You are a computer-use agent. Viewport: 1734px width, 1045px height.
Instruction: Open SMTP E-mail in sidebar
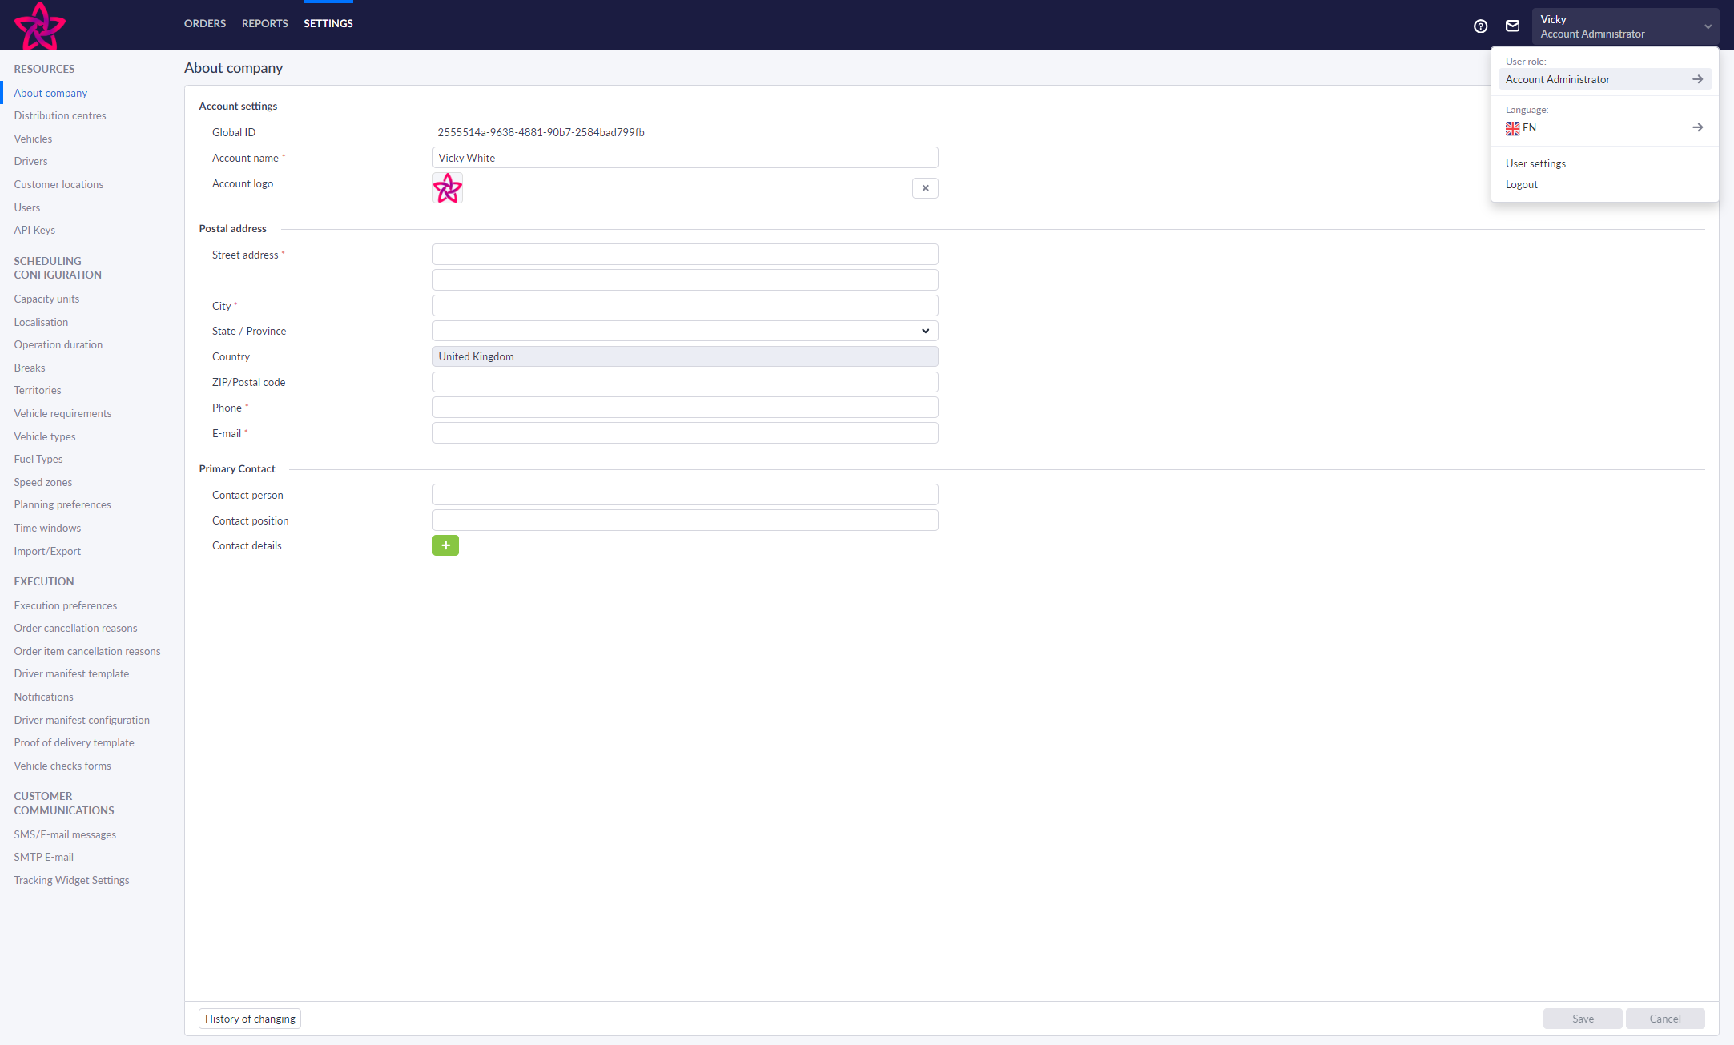(43, 857)
